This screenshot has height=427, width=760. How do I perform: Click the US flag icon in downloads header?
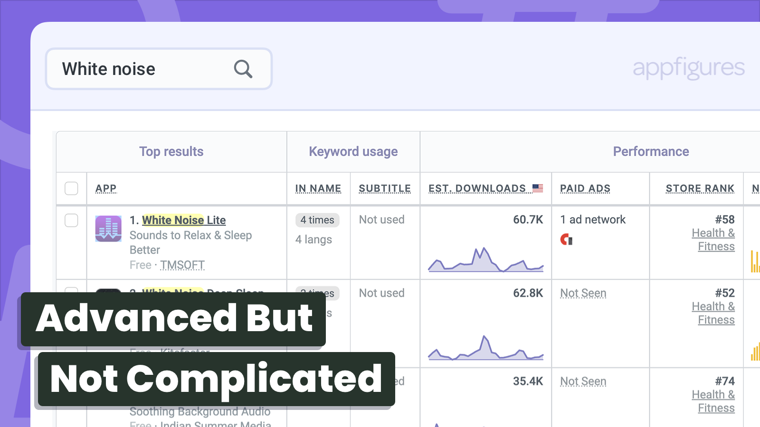coord(538,188)
